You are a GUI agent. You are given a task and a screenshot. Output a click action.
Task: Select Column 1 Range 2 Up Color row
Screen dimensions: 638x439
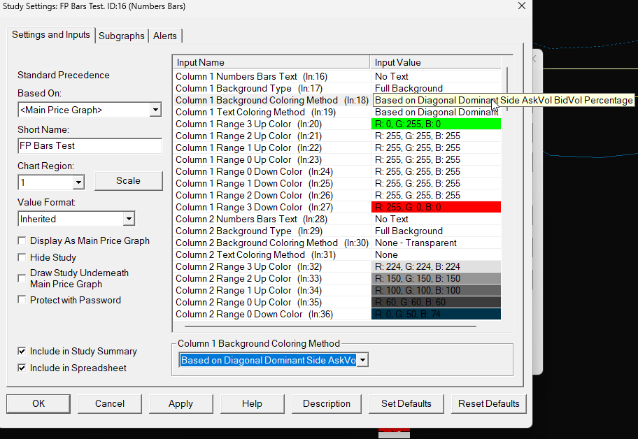click(338, 136)
